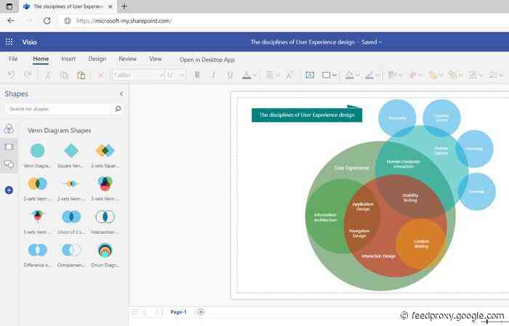Click Open in Desktop App
The height and width of the screenshot is (326, 509).
click(207, 60)
